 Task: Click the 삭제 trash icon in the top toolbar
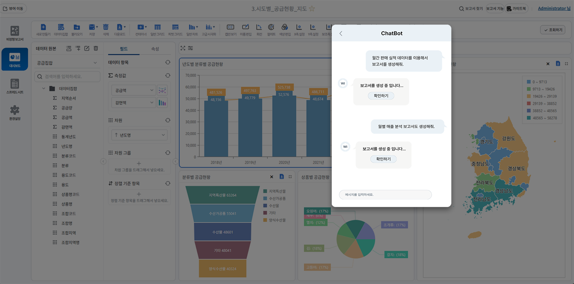pos(106,27)
